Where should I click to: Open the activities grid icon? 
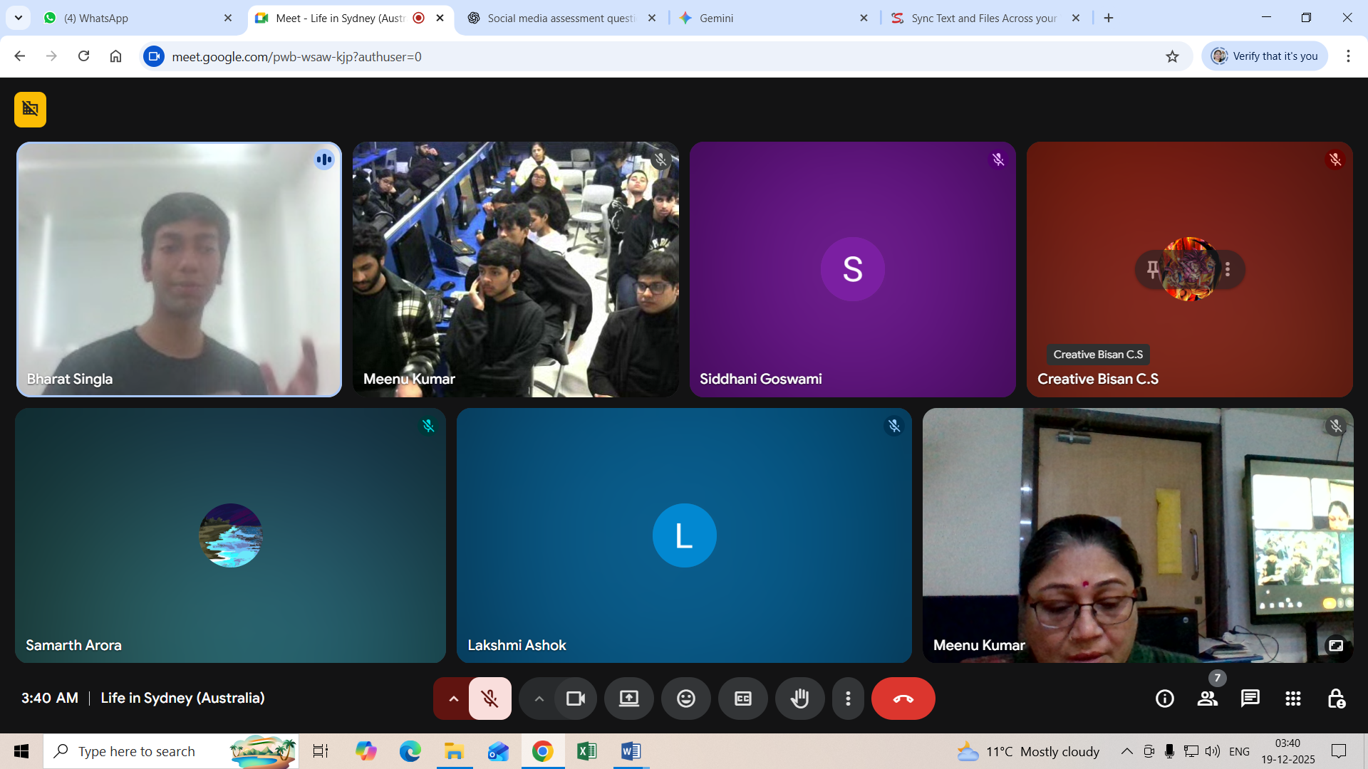[1292, 699]
